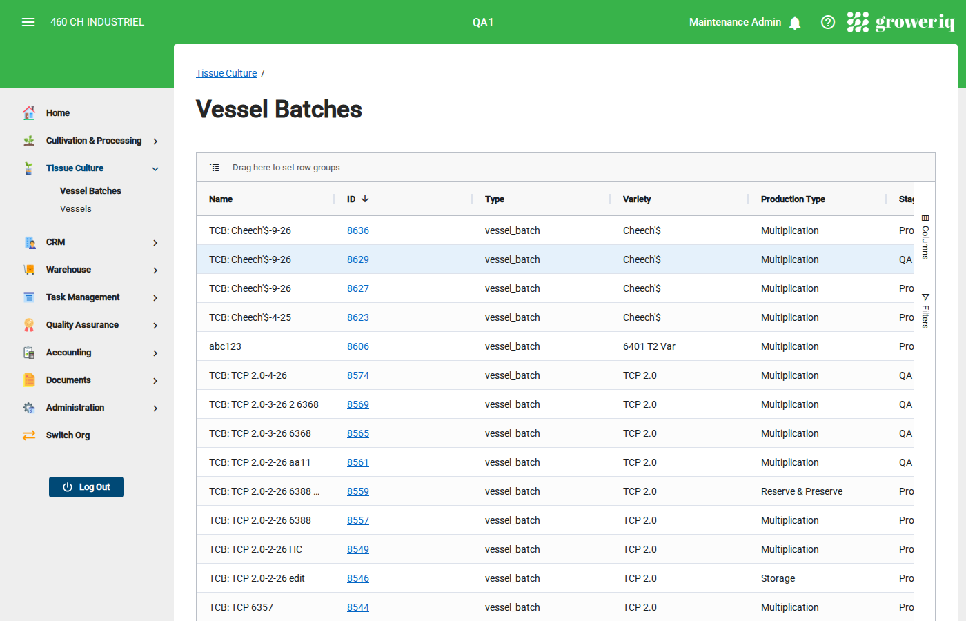Sort by the Variety column header
Image resolution: width=966 pixels, height=621 pixels.
pos(637,199)
